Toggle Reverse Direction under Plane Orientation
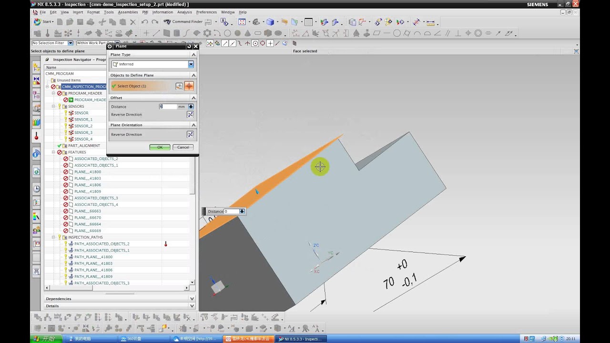This screenshot has height=343, width=610. pos(190,134)
